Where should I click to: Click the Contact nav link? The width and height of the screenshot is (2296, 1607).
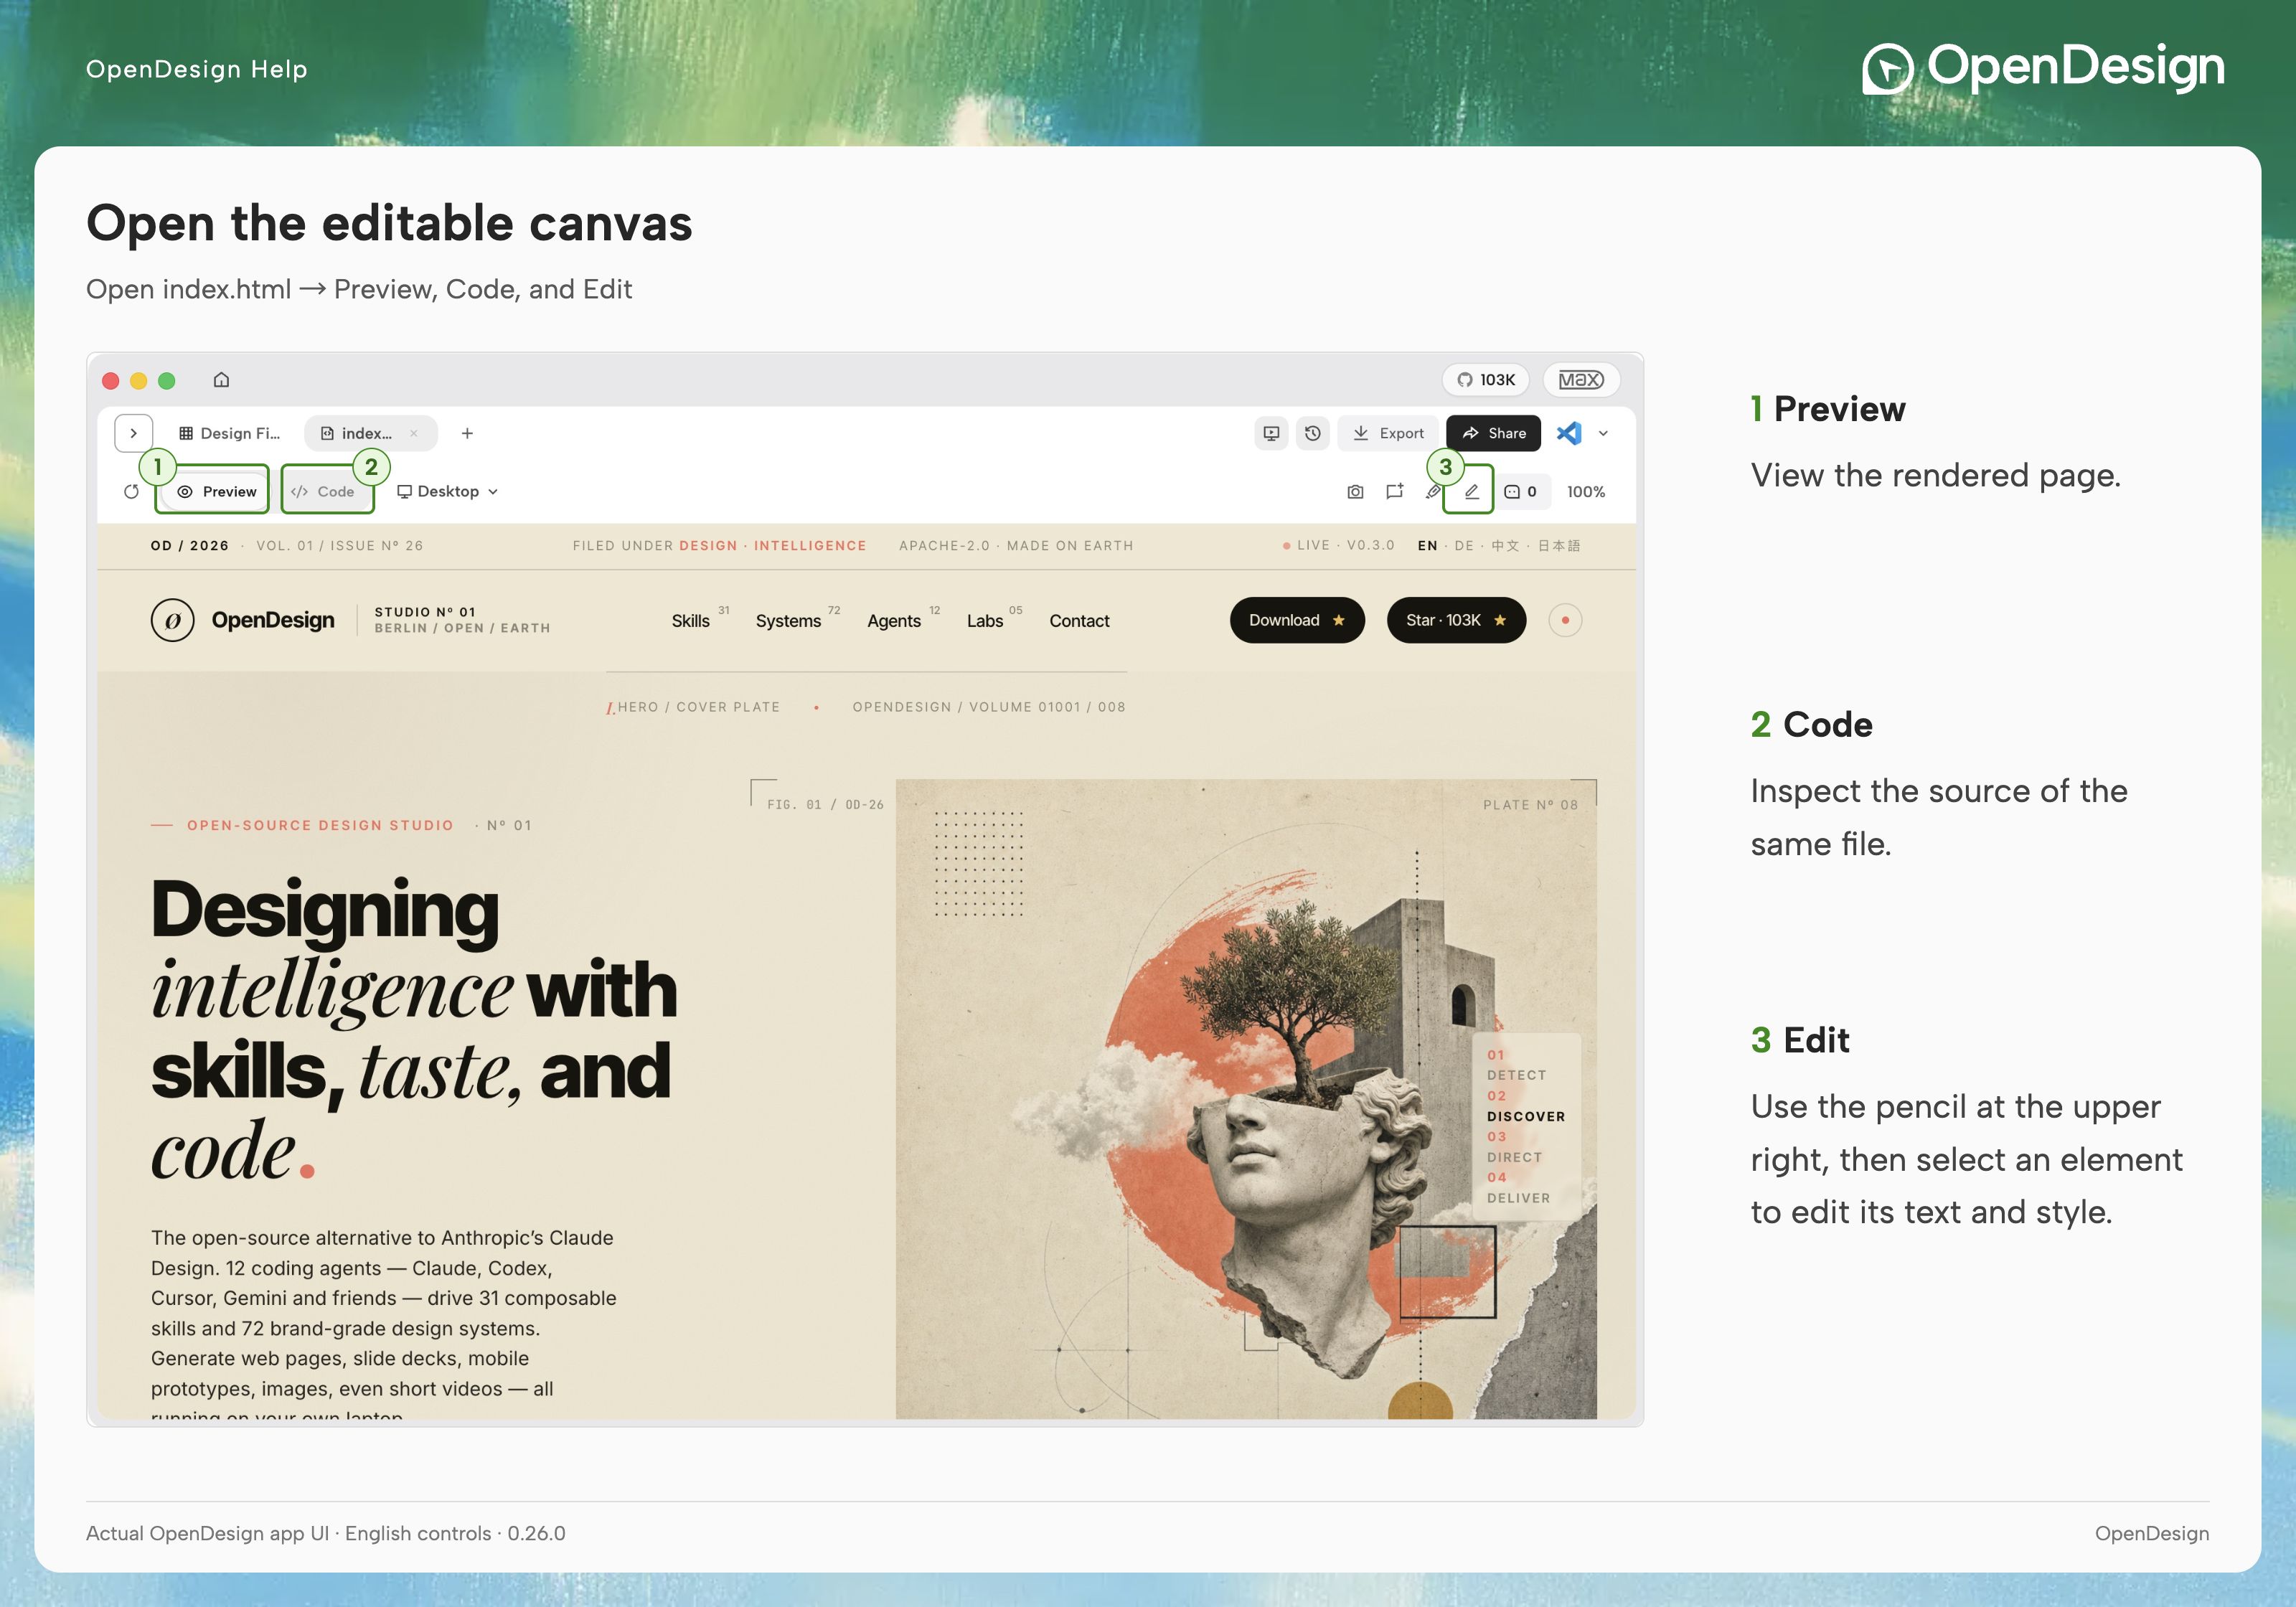(x=1079, y=621)
